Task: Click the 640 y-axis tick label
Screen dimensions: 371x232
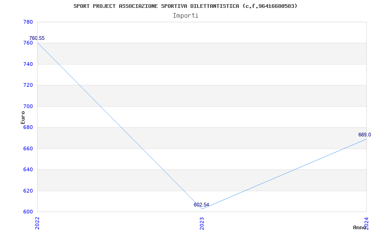Action: [x=28, y=169]
